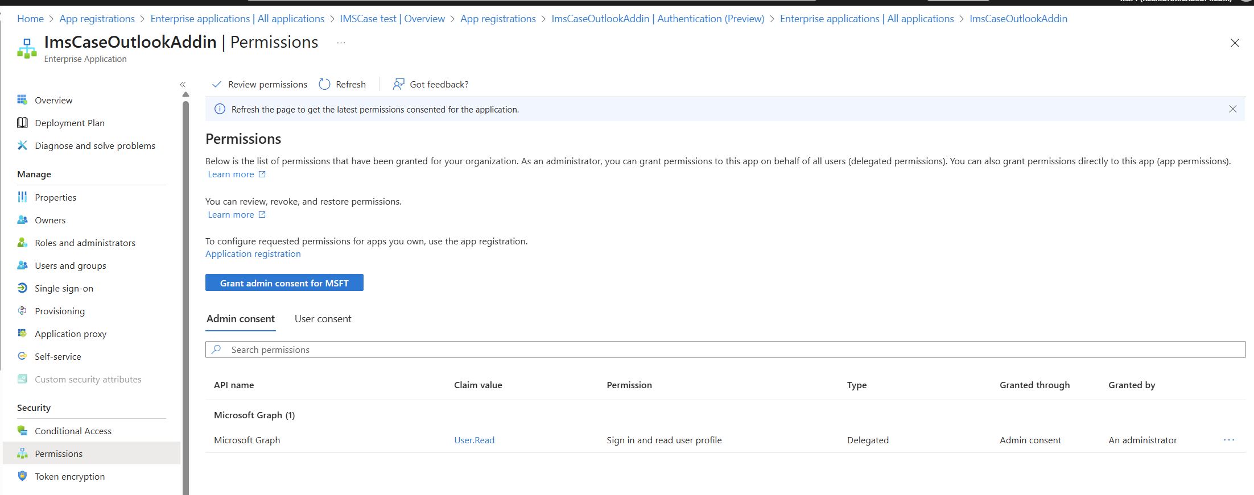Click the API name column header

point(234,385)
